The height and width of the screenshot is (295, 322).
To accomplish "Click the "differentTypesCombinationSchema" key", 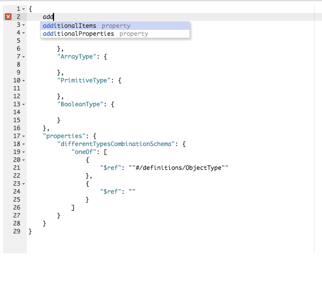I will coord(116,144).
